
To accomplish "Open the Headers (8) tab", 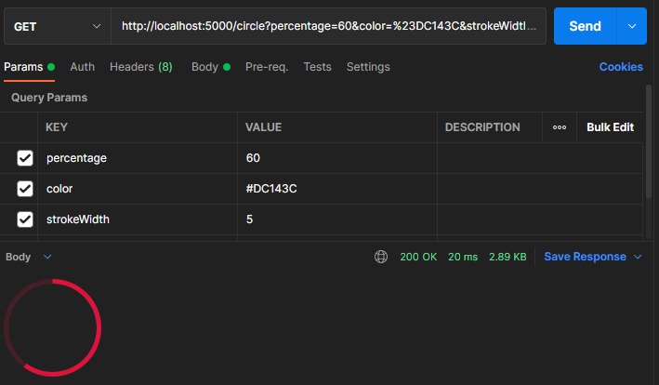I will click(x=140, y=67).
